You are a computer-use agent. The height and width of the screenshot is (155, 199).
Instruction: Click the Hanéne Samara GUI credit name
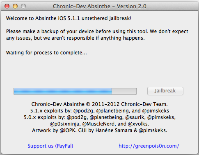click(114, 130)
